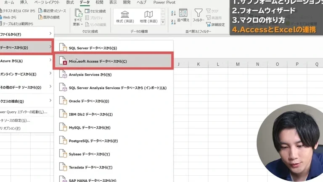Toggle the フィルター funnel button
Image resolution: width=323 pixels, height=182 pixels.
199,16
